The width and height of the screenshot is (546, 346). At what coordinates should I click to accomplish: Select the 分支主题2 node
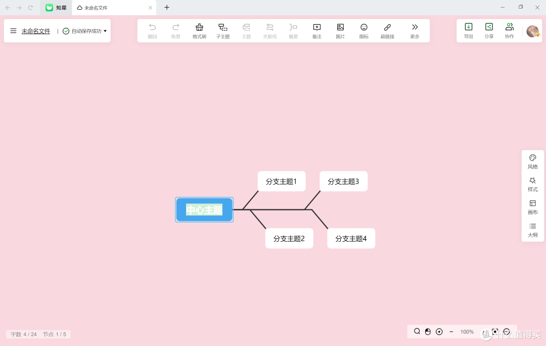(289, 238)
